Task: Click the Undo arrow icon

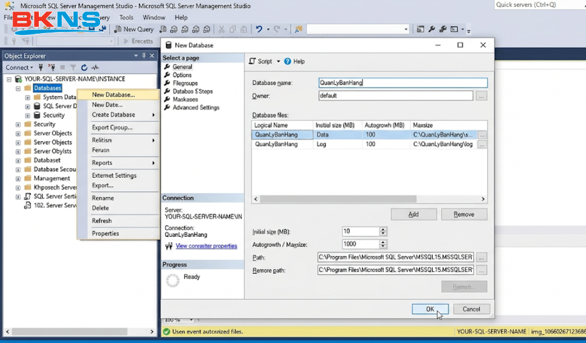Action: (x=259, y=29)
